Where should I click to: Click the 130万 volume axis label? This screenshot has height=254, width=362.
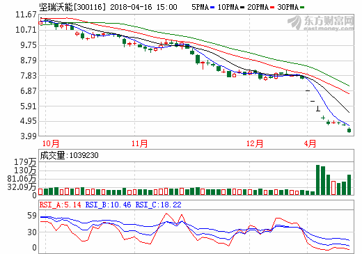[x=25, y=170]
